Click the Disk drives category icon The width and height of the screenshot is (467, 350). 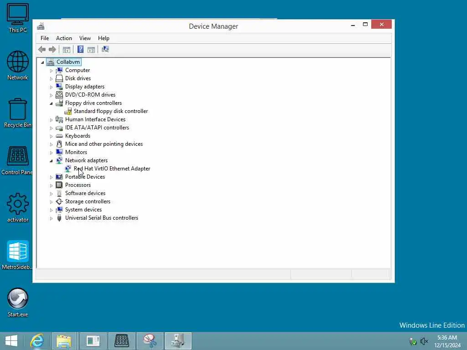tap(59, 78)
